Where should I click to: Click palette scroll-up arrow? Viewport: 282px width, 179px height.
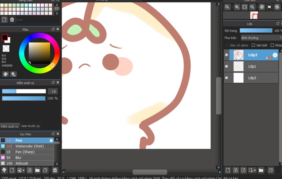57,4
